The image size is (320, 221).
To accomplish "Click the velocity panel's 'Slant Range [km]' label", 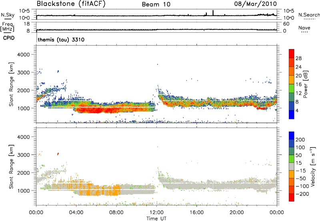I will tap(11, 167).
